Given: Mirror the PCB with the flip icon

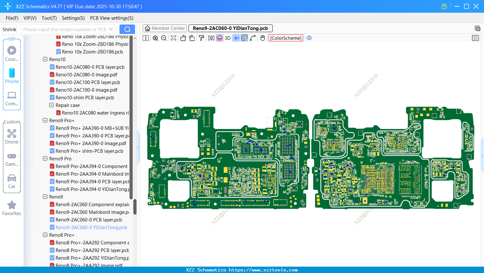Looking at the screenshot, I should [211, 38].
